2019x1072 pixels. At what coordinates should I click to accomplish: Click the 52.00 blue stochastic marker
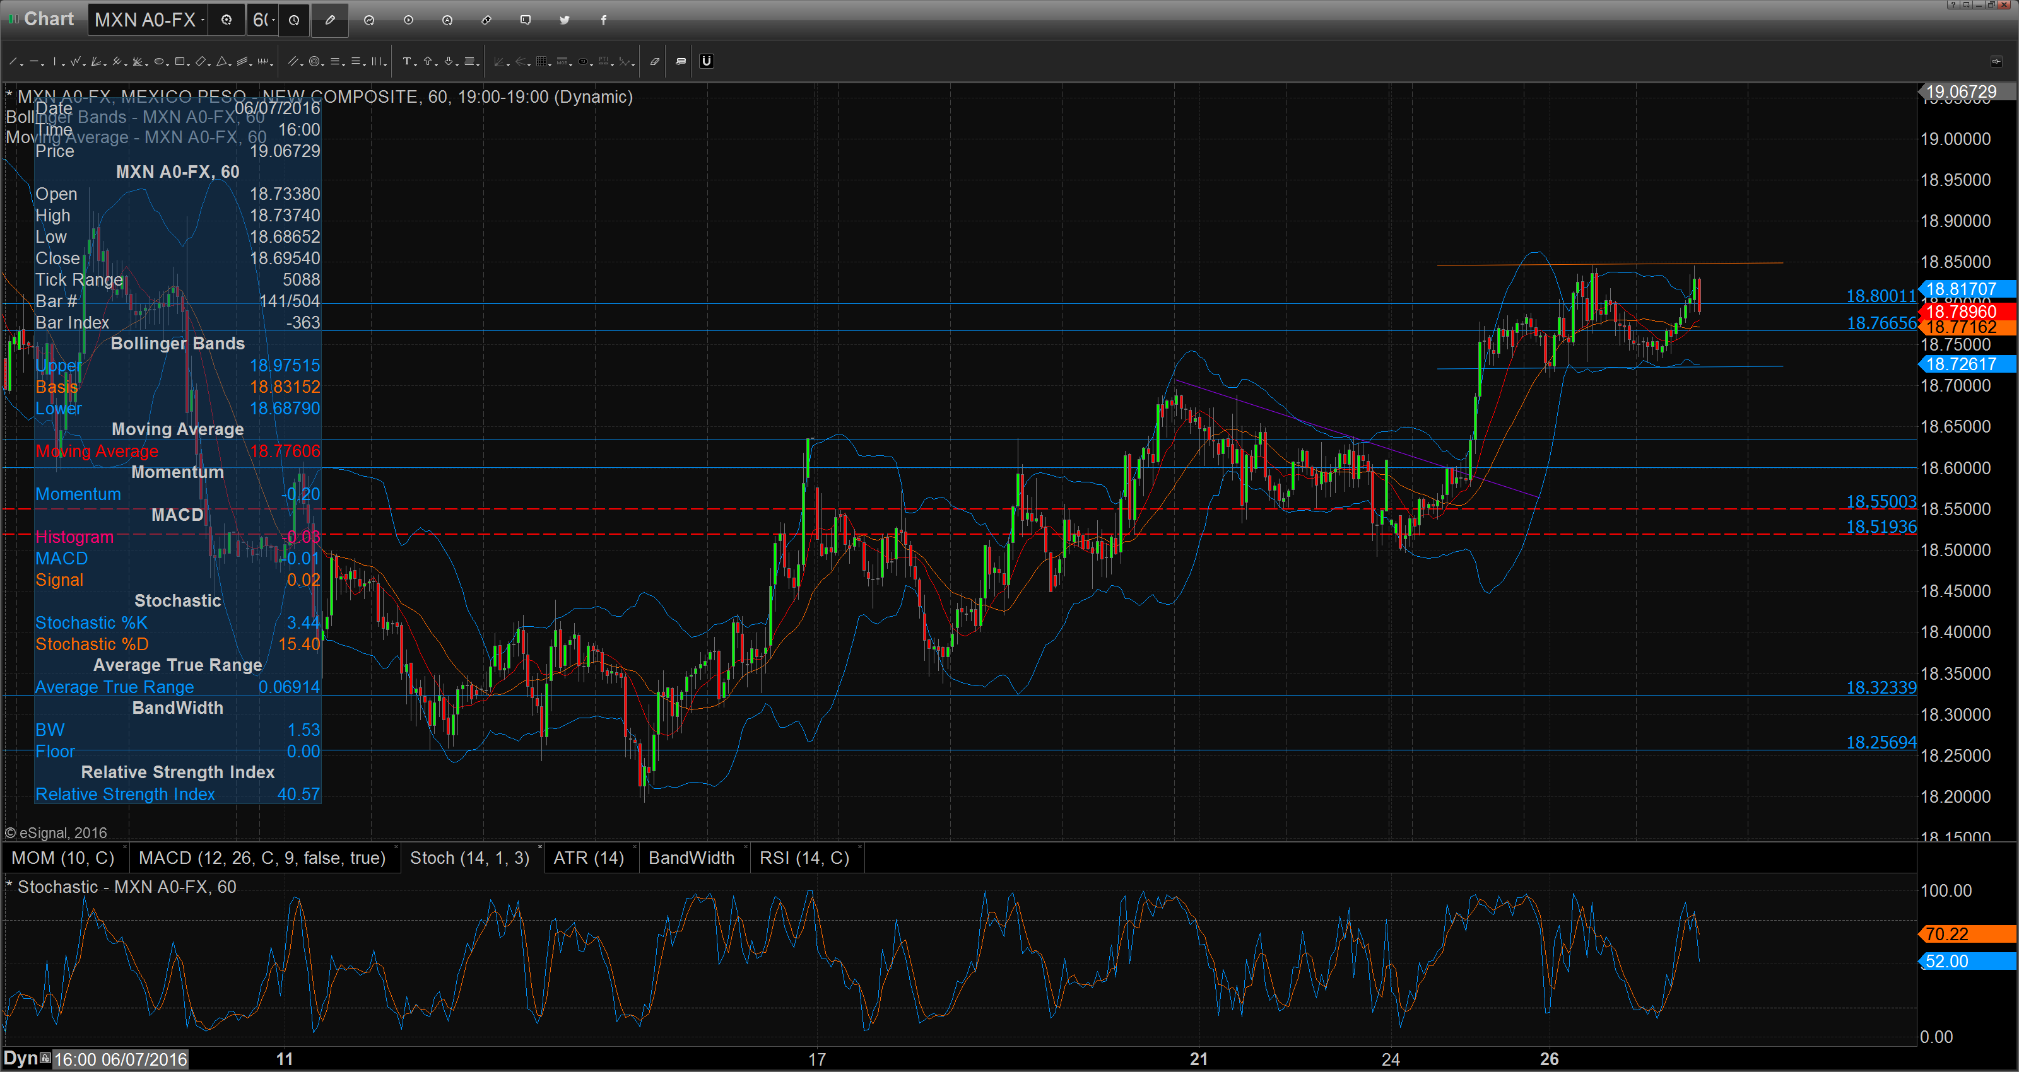tap(1967, 962)
